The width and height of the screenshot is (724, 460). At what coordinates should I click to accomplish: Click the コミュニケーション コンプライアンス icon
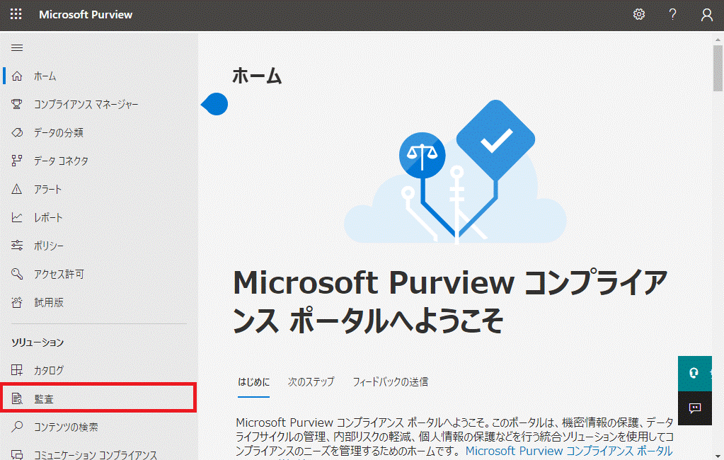point(17,454)
